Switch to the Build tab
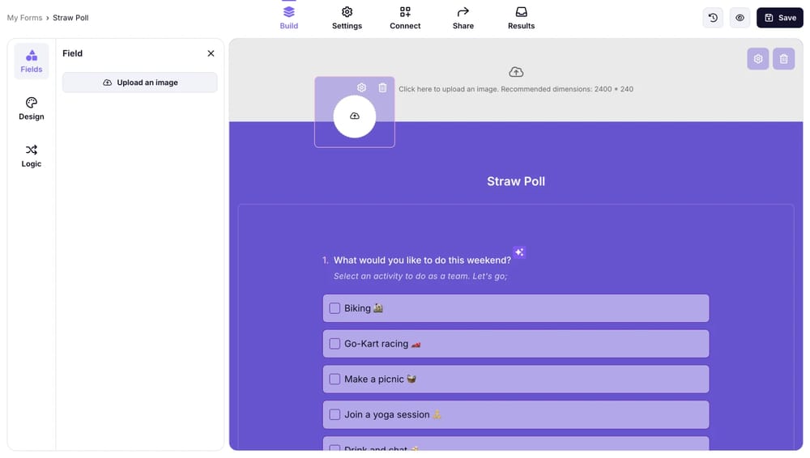The image size is (810, 458). click(x=289, y=18)
